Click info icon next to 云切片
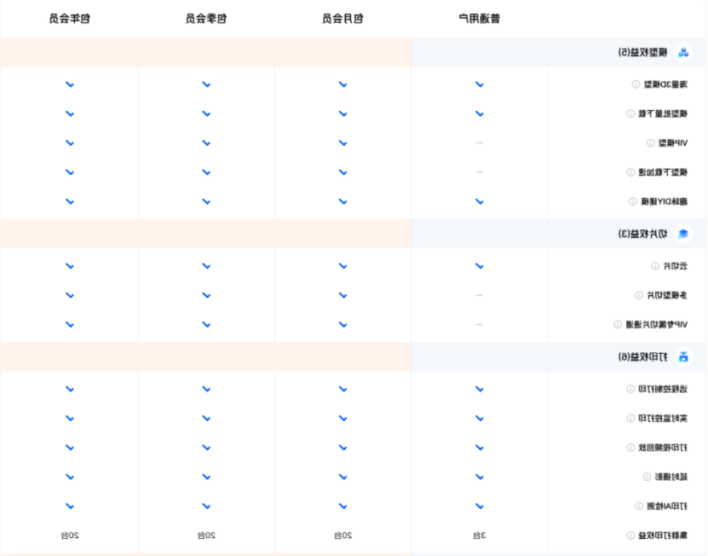This screenshot has height=556, width=708. coord(654,266)
